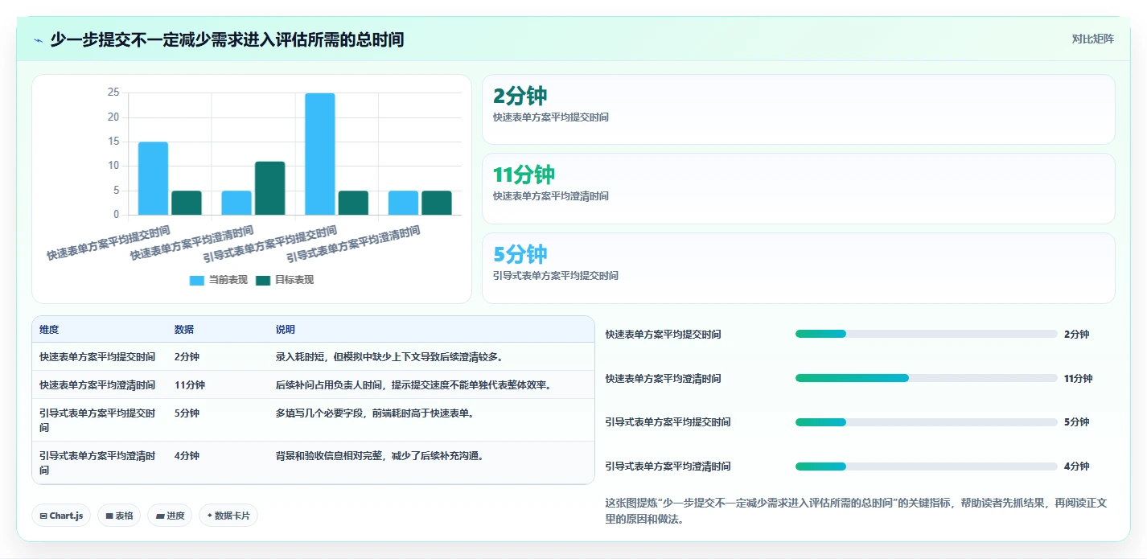Click table row label 快速表单方案平均提交时间
This screenshot has height=559, width=1147.
[97, 357]
